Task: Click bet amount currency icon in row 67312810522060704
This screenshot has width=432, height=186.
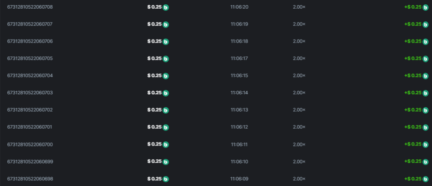Action: [166, 76]
